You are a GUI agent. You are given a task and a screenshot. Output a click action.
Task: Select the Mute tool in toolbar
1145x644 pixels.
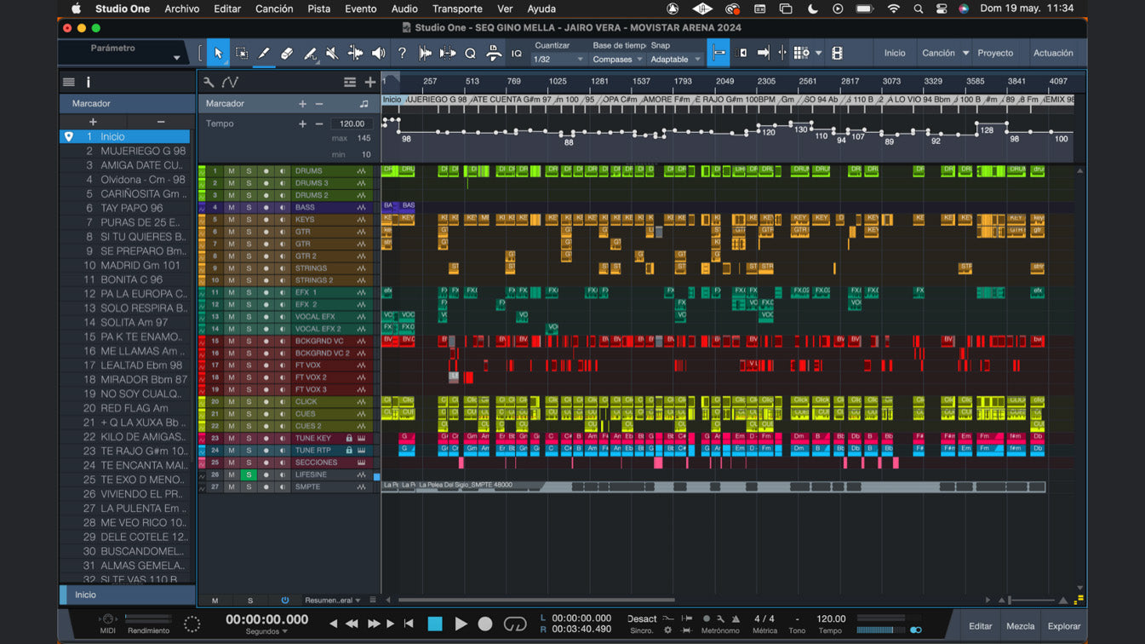point(332,54)
